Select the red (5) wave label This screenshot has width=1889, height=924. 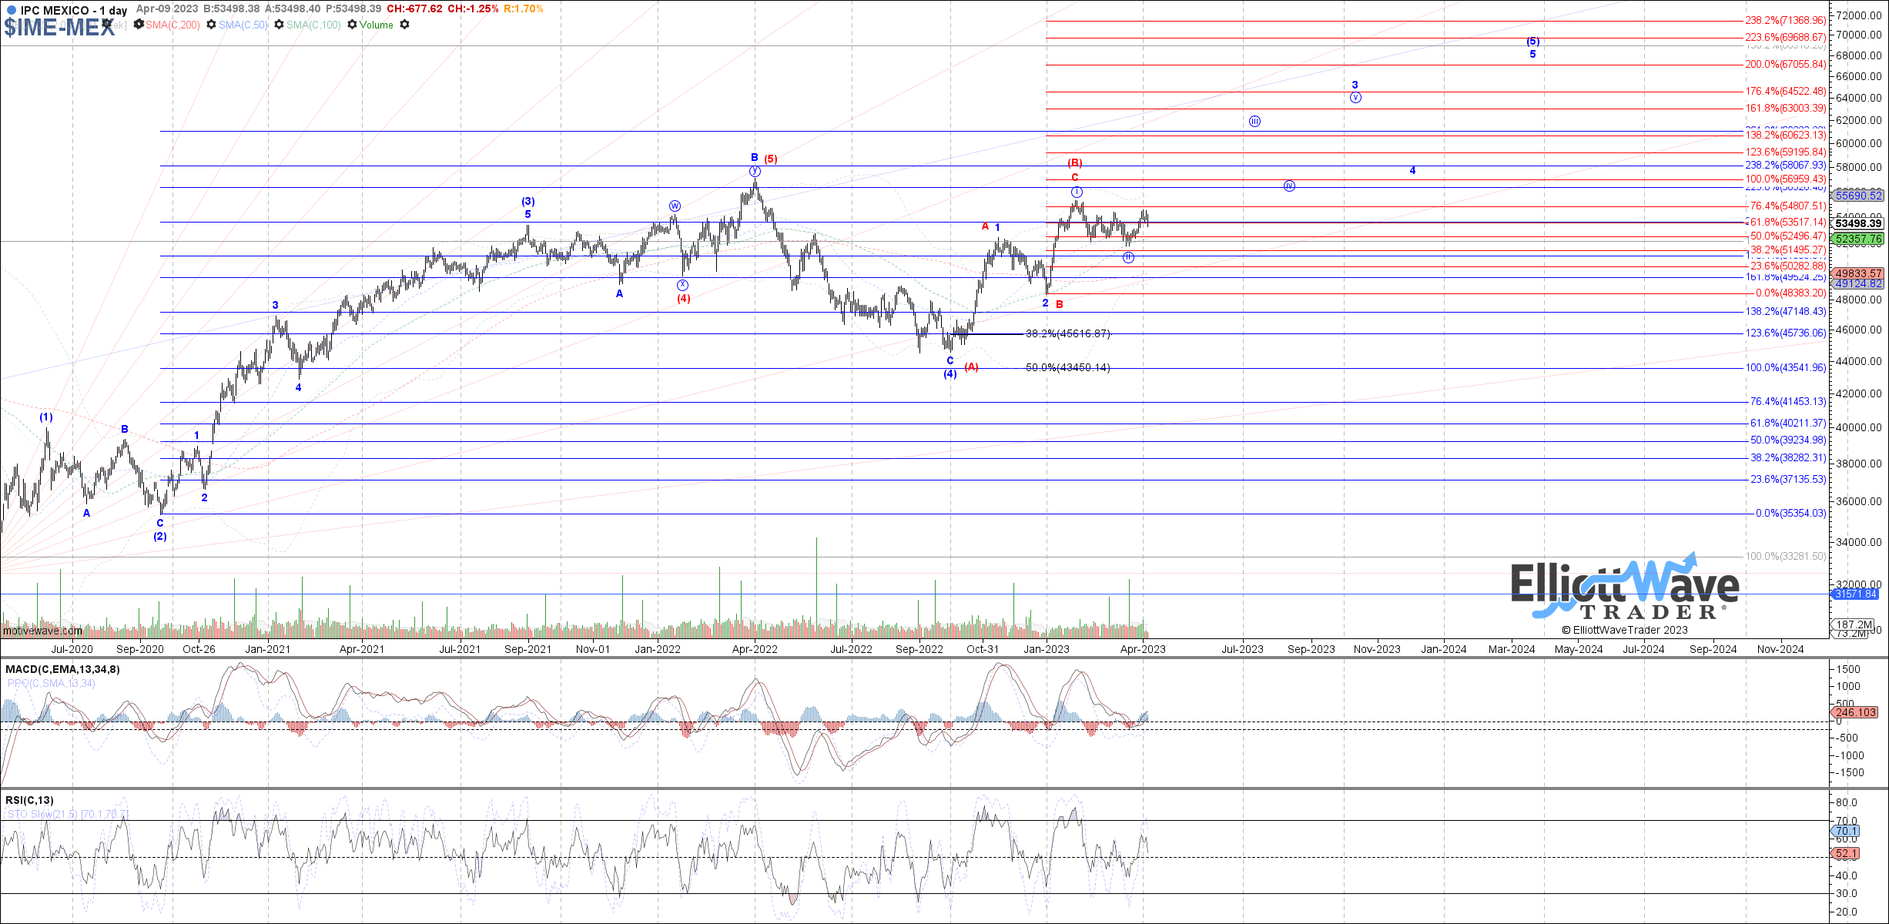pos(771,159)
